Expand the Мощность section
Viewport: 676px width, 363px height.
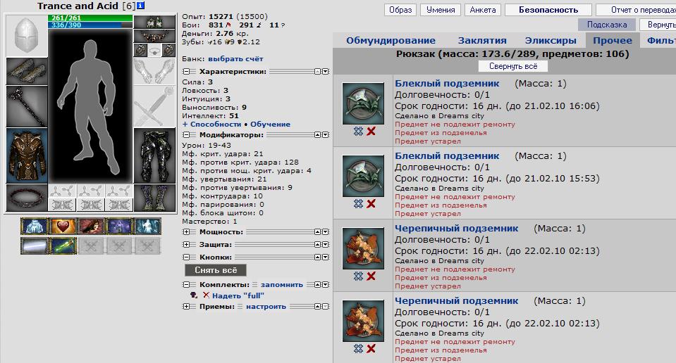coord(186,232)
